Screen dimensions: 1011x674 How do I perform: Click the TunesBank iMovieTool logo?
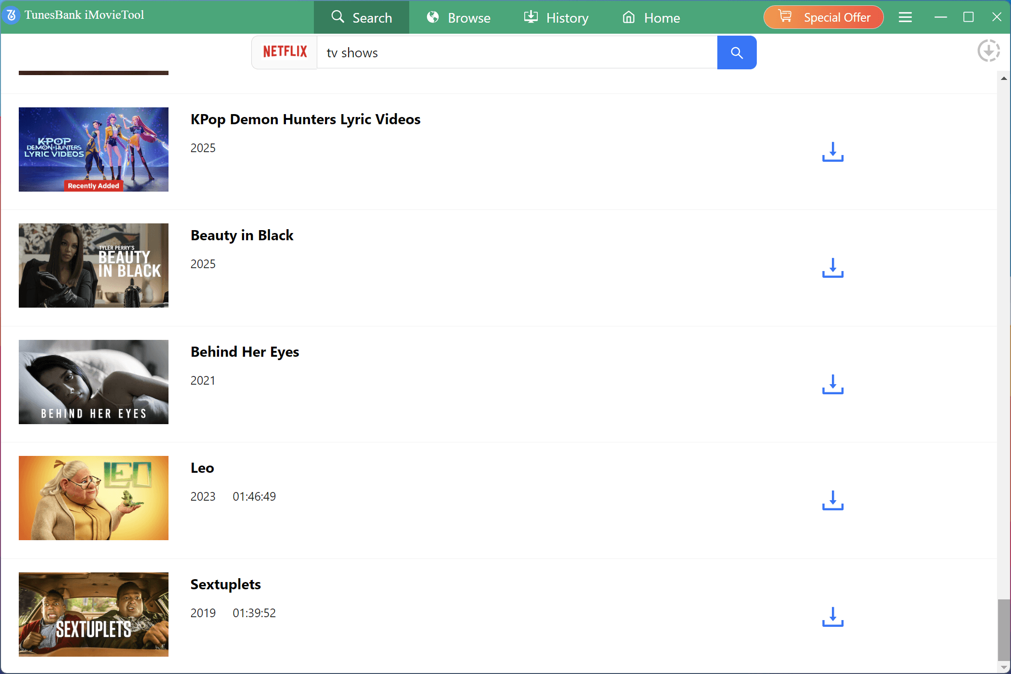pyautogui.click(x=75, y=15)
